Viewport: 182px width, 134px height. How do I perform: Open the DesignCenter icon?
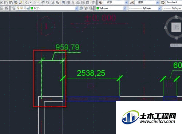(x=68, y=2)
